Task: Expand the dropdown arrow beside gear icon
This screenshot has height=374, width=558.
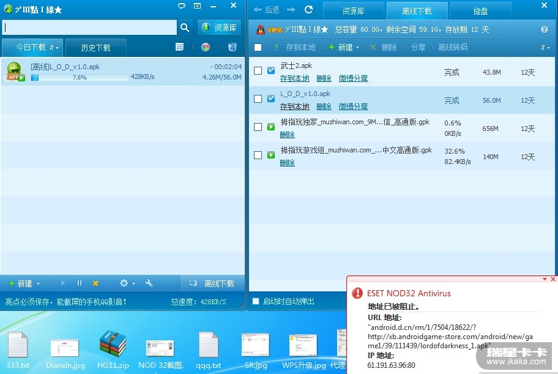Action: (134, 284)
